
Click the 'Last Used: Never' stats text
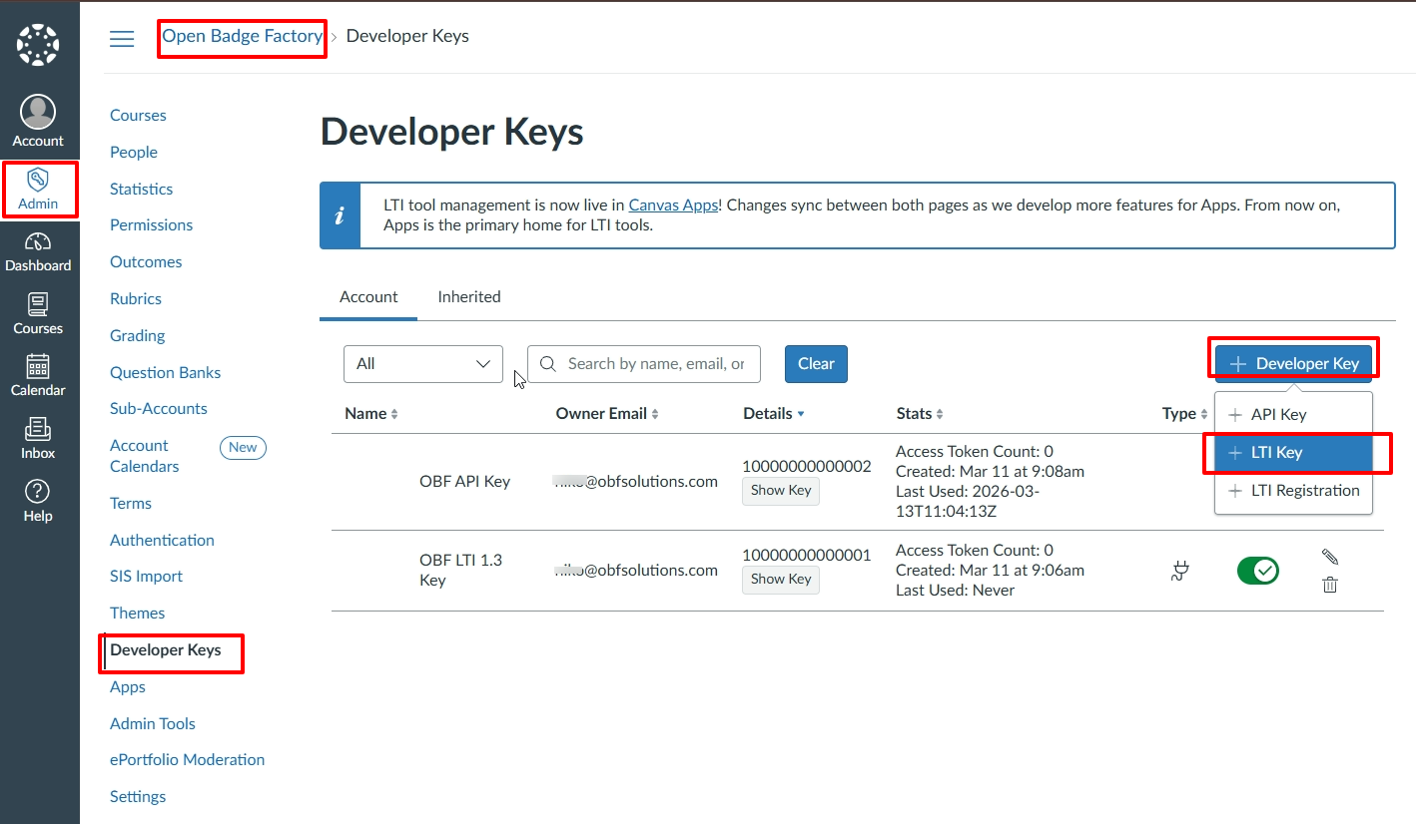955,591
